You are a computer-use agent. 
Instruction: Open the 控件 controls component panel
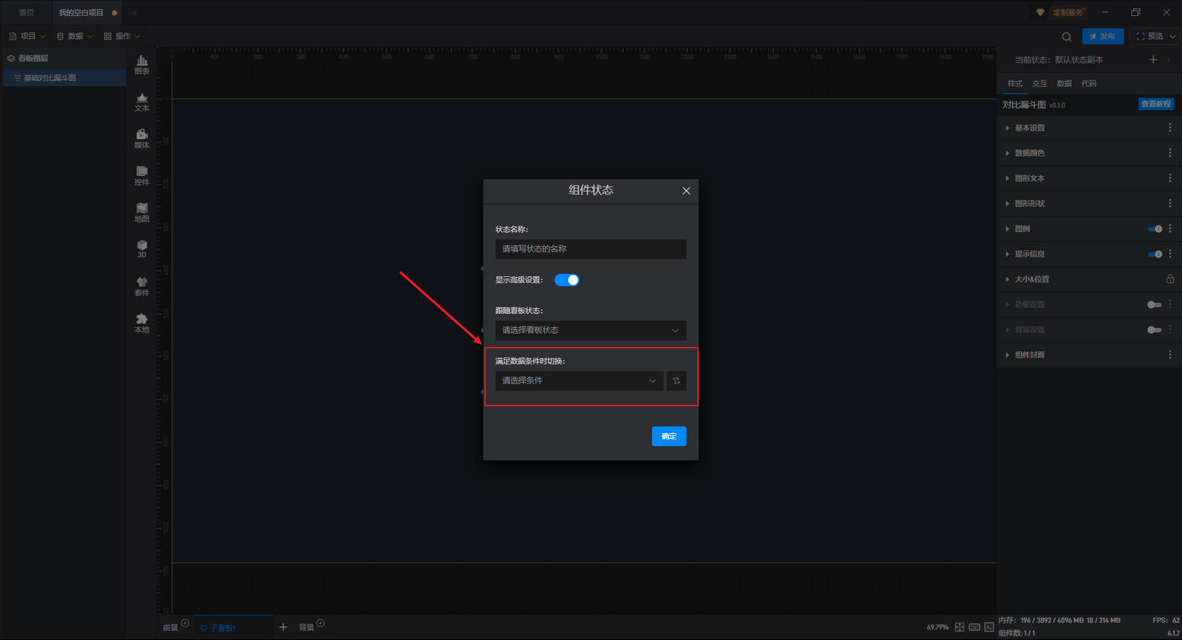pyautogui.click(x=142, y=175)
